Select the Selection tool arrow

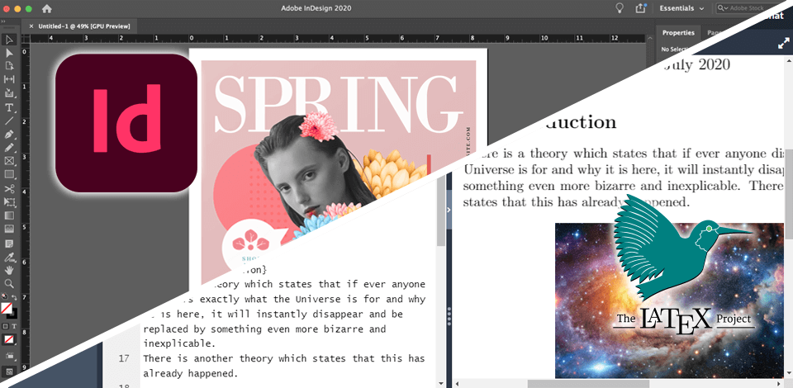9,40
